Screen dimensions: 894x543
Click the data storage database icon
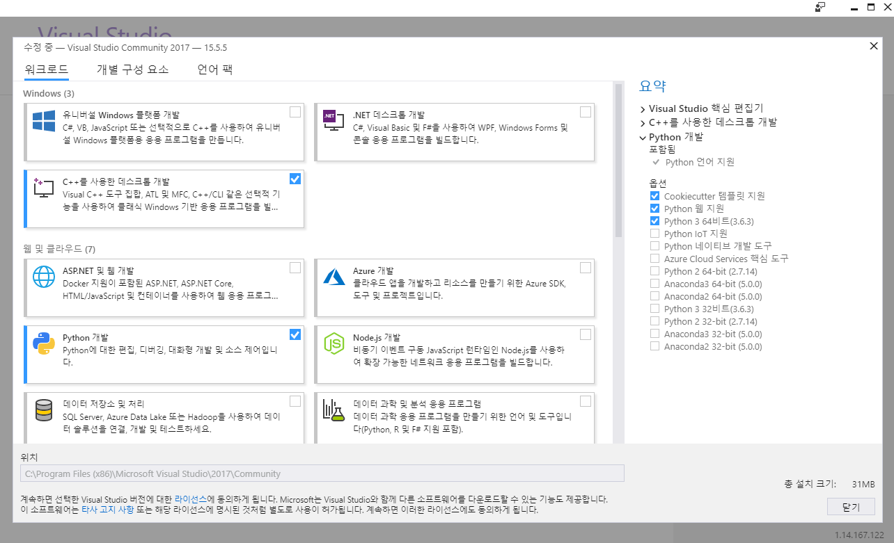[x=44, y=410]
